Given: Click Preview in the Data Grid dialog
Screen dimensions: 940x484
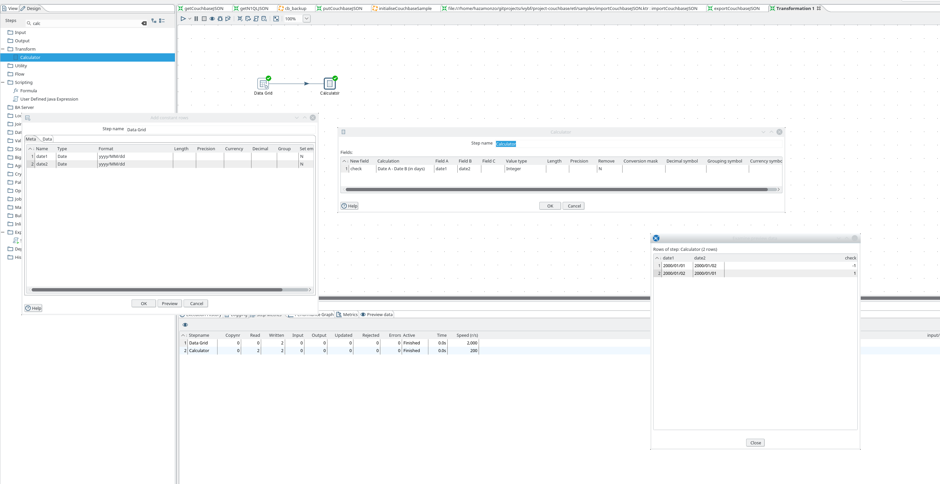Looking at the screenshot, I should 170,304.
